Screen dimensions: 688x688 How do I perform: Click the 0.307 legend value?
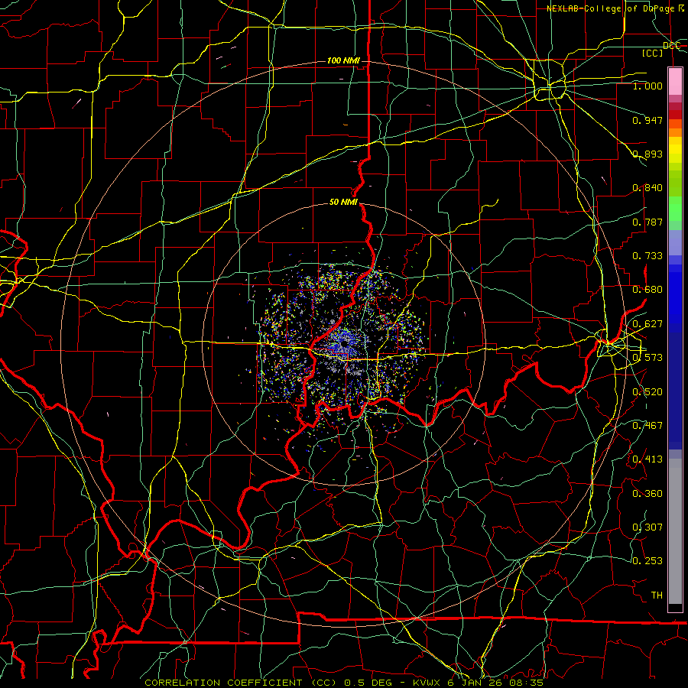pyautogui.click(x=647, y=527)
